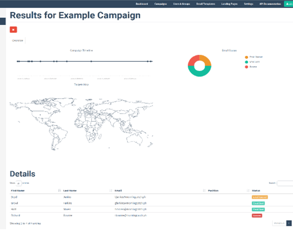Open Users & Groups page
The width and height of the screenshot is (293, 233).
coord(181,4)
